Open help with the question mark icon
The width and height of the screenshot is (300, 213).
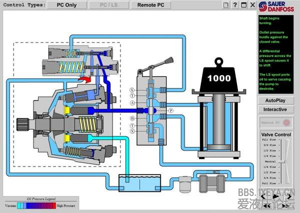[x=235, y=5]
